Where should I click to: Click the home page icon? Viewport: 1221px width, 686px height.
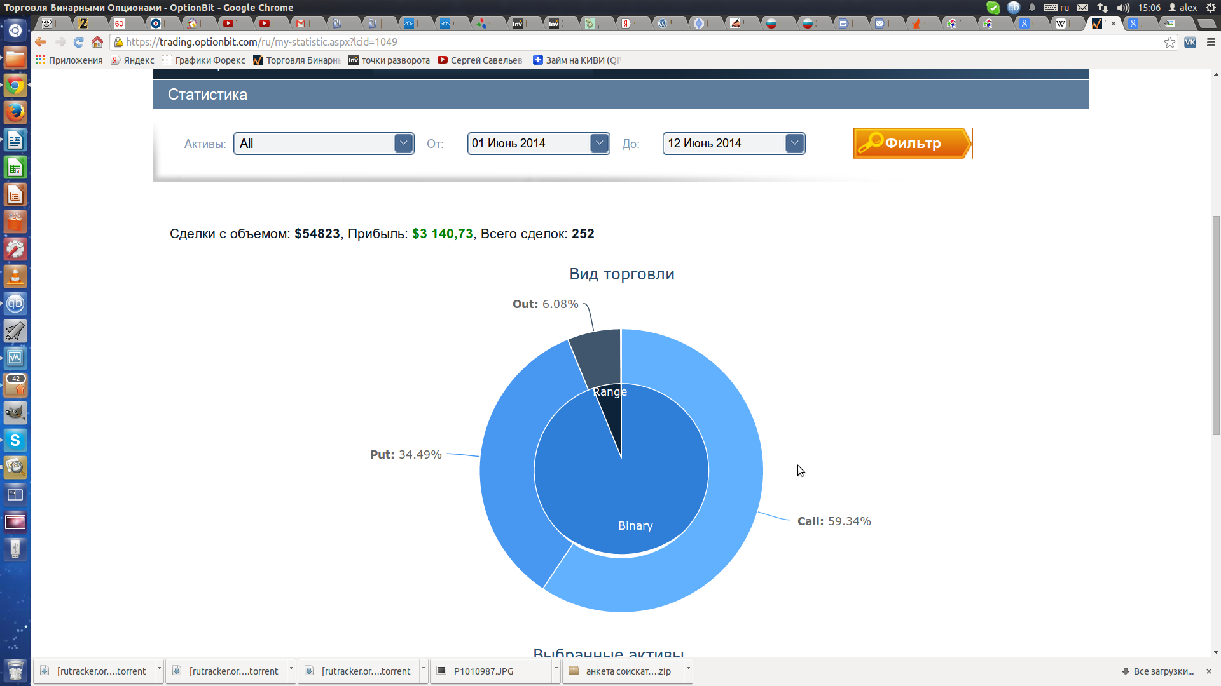[x=97, y=42]
